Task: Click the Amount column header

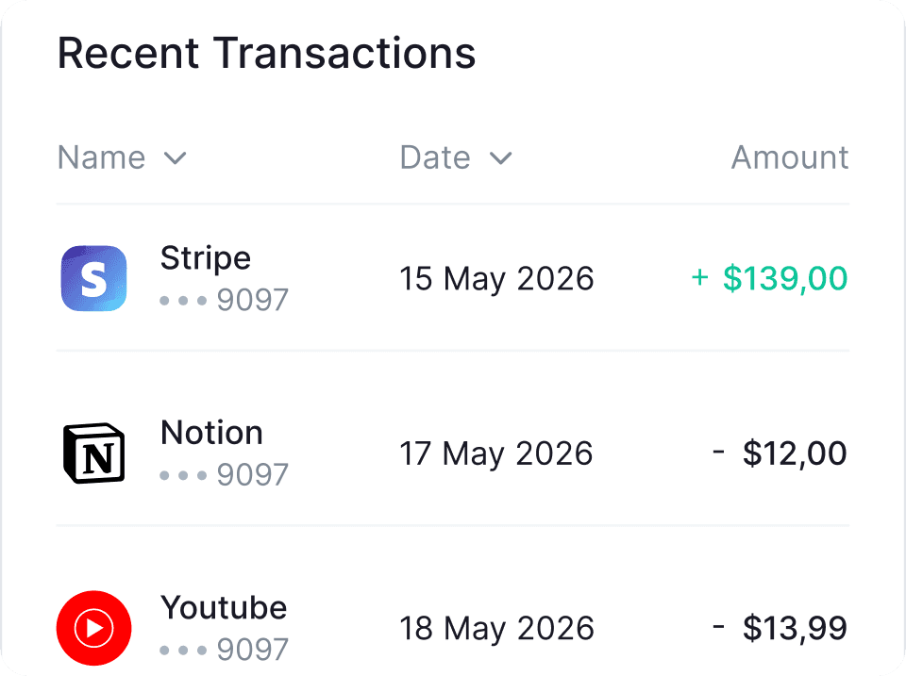Action: [790, 157]
